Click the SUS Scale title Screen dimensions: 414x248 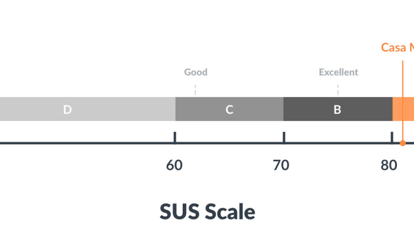click(208, 211)
